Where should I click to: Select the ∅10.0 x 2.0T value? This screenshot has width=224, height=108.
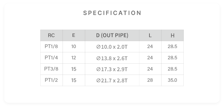tap(112, 47)
